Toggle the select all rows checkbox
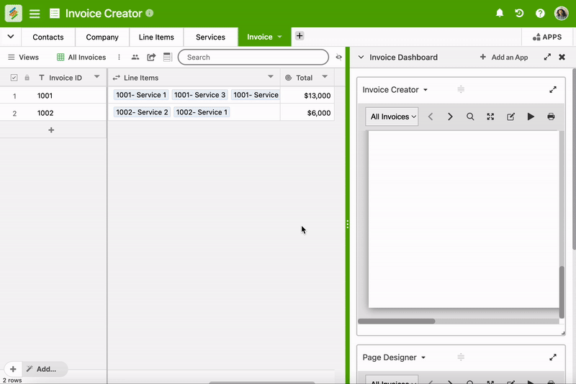 [x=14, y=78]
